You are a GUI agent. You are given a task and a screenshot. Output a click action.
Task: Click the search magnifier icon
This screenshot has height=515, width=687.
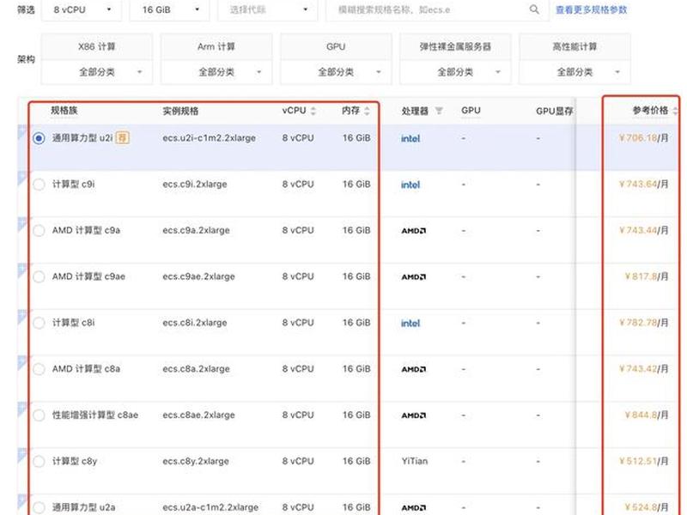(534, 9)
